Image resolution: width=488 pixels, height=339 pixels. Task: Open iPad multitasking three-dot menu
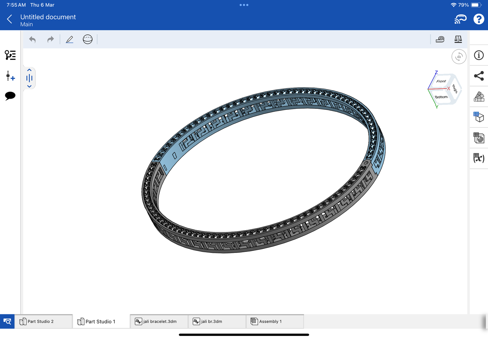244,5
